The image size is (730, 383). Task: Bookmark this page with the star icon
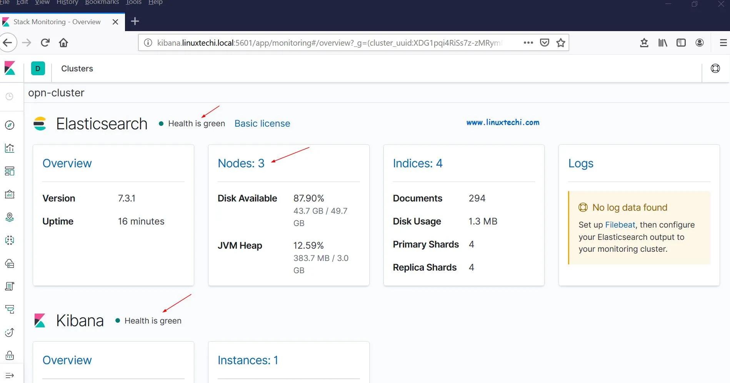(560, 43)
